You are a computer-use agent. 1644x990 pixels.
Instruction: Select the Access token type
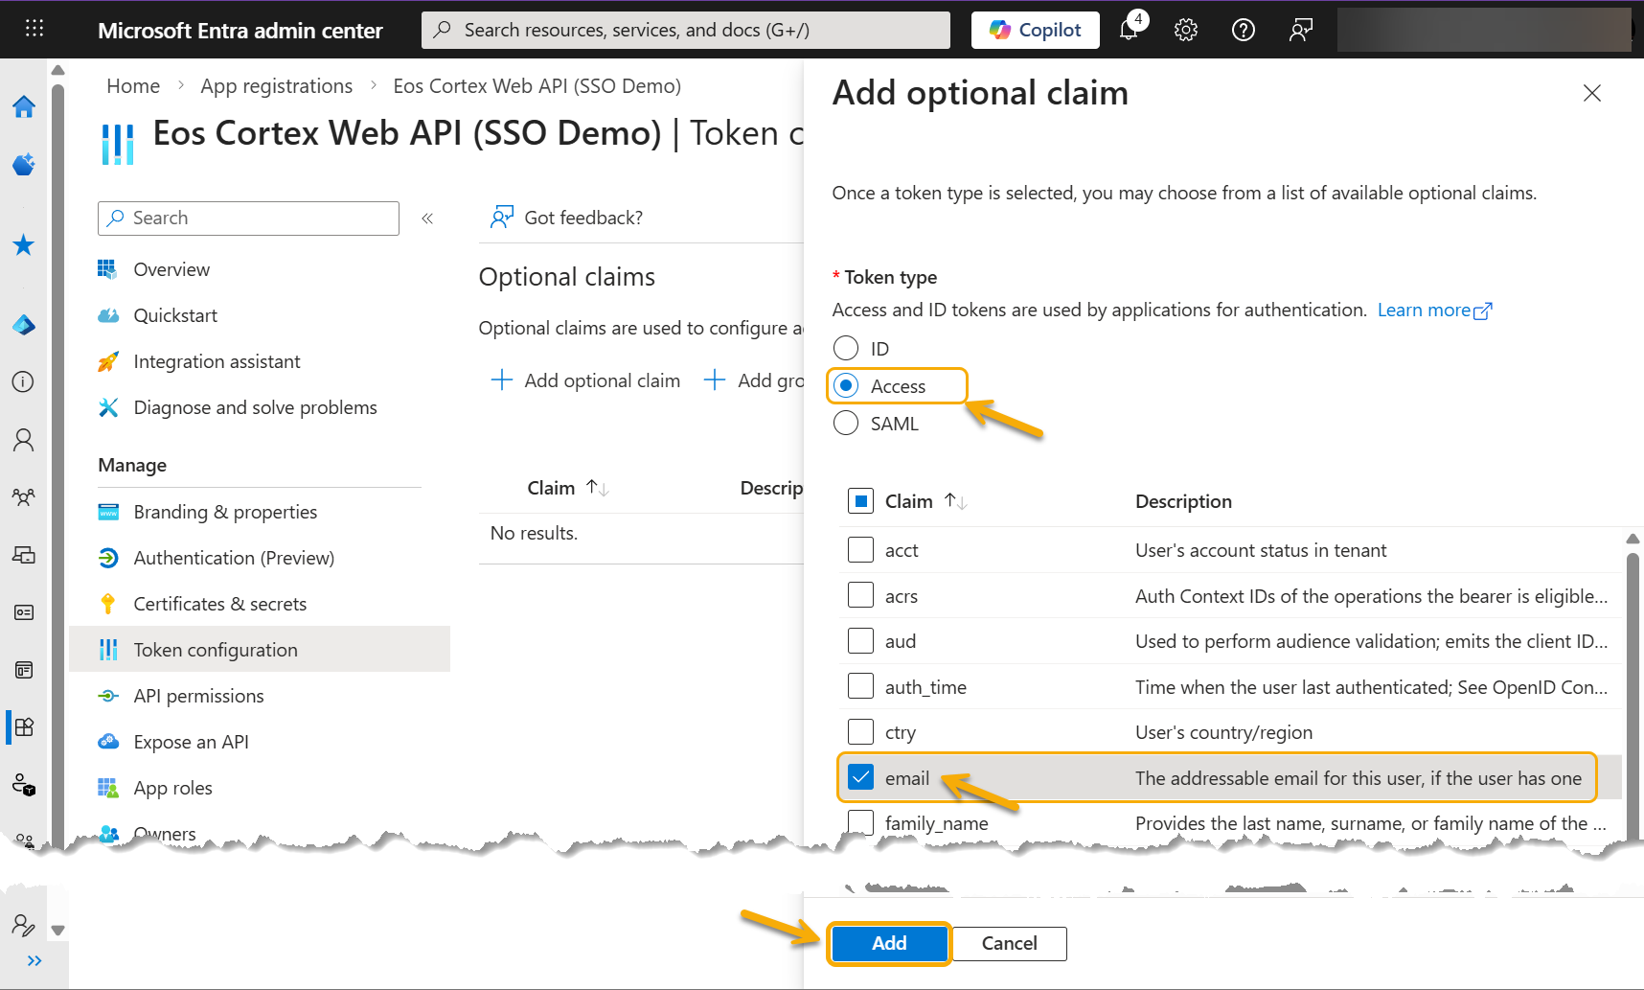(846, 385)
